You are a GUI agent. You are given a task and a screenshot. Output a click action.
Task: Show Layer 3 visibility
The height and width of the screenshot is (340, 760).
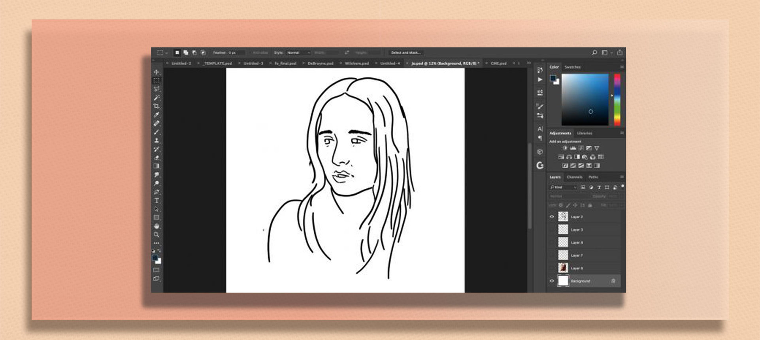click(552, 229)
